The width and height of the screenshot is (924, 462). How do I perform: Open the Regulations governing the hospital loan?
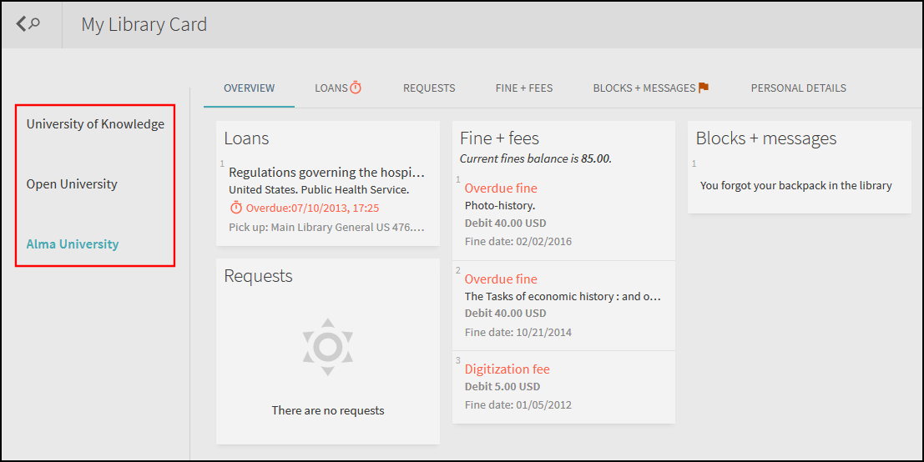[326, 173]
